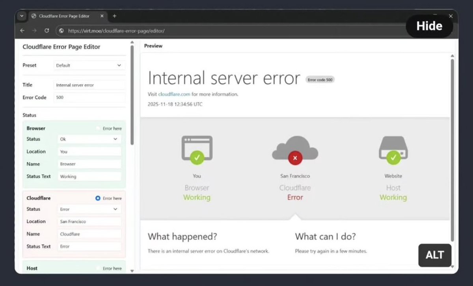This screenshot has width=473, height=286.
Task: Select Host 'Error here' radio
Action: point(98,268)
